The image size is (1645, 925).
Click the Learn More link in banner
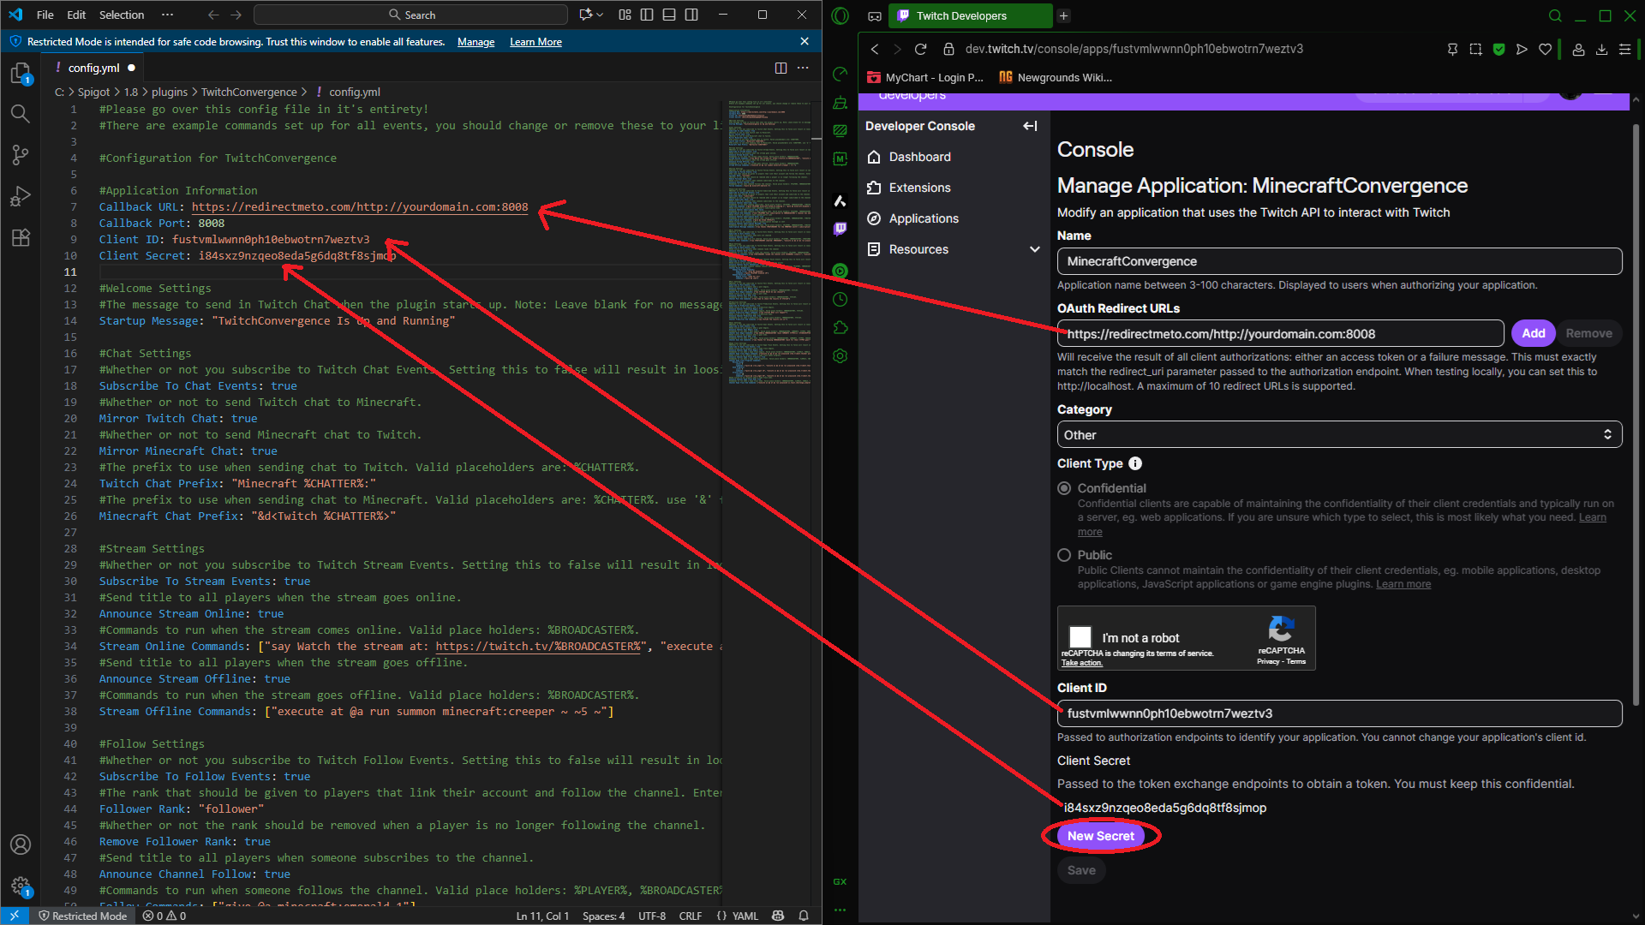coord(535,42)
